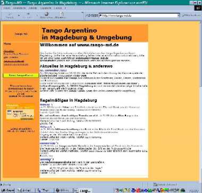Click the Internet Explorer logo throbber

[x=198, y=8]
